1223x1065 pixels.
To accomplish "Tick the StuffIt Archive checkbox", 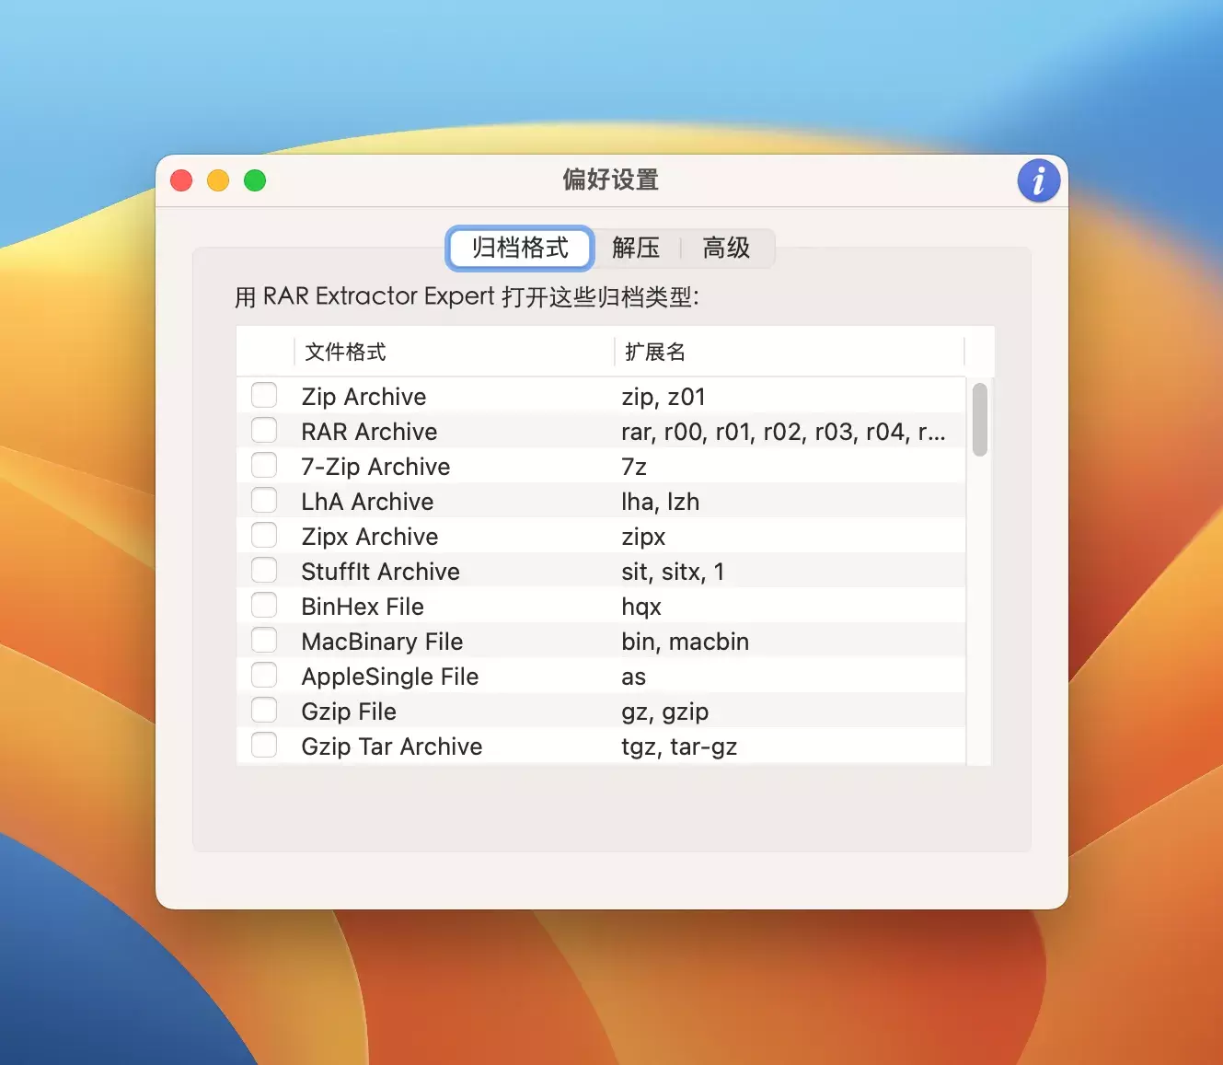I will point(264,571).
